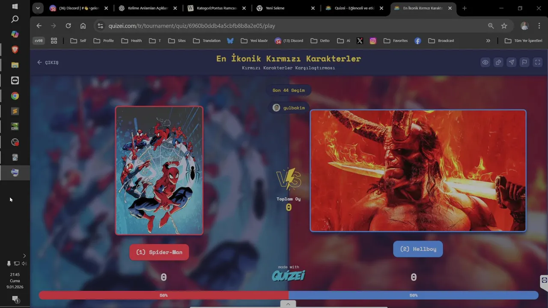Open the Health bookmarks folder
The height and width of the screenshot is (308, 548).
pos(131,41)
